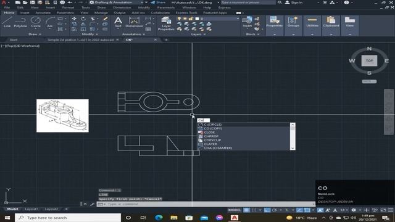Open the workspace Drafting & Annotation dropdown

(116, 2)
